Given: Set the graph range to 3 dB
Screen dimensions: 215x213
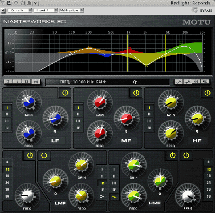Looking at the screenshot, I should pyautogui.click(x=8, y=81).
